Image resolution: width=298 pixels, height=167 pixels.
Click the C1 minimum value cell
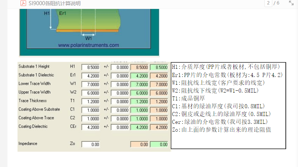point(139,110)
